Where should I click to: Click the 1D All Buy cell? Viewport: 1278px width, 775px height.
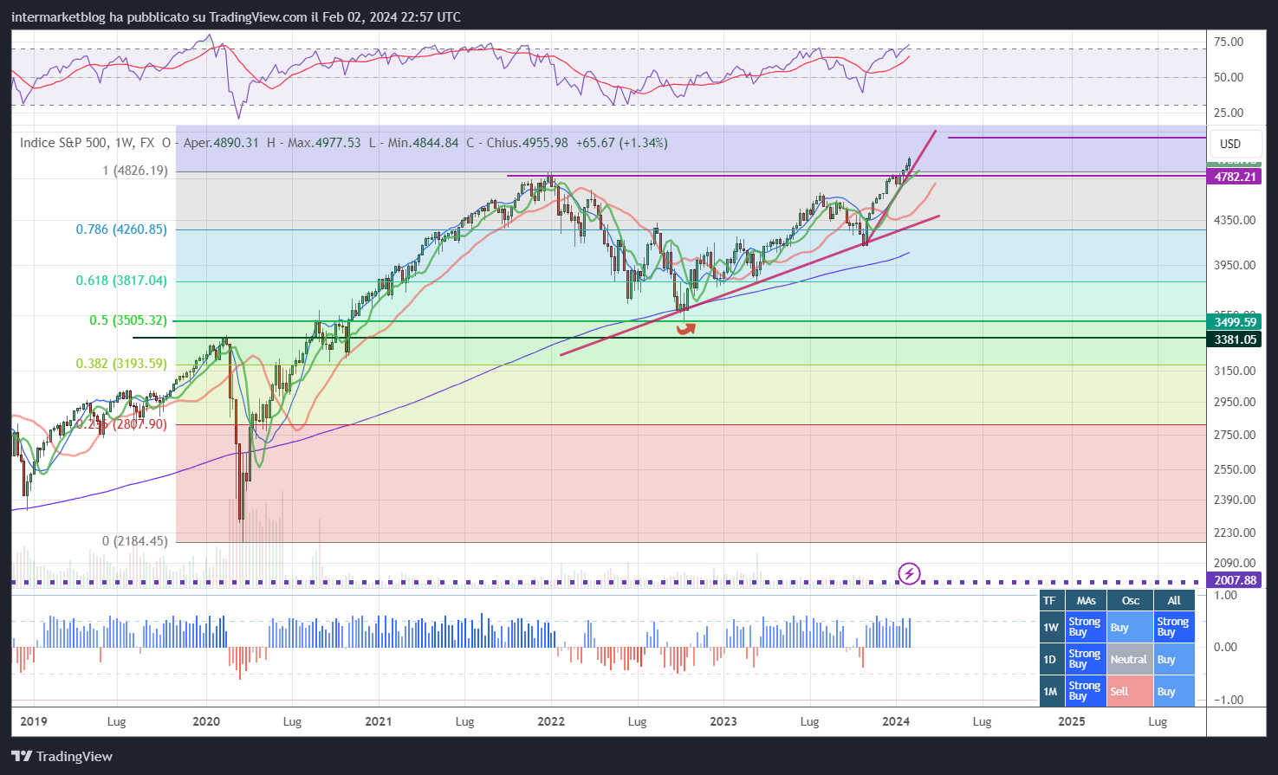1174,659
